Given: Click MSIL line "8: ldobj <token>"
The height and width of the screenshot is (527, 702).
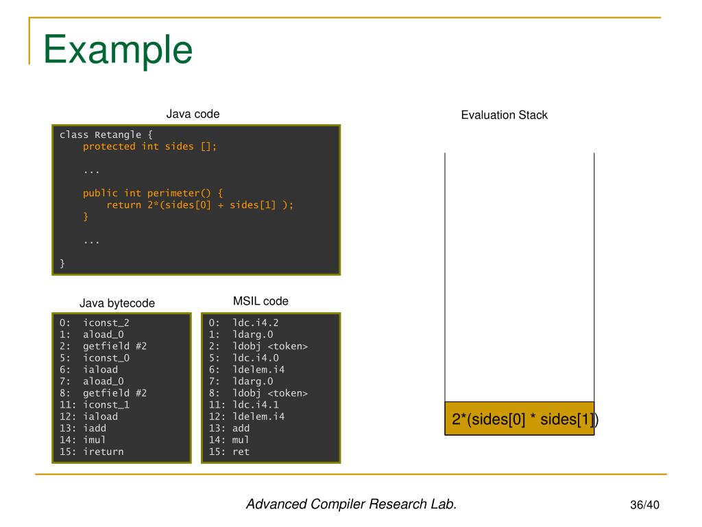Looking at the screenshot, I should pos(258,393).
